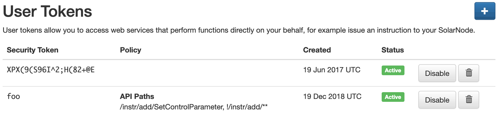497x118 pixels.
Task: Disable the foo security token
Action: (x=437, y=100)
